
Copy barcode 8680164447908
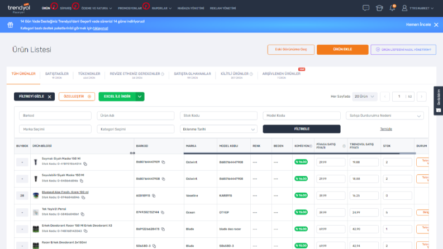point(163,179)
